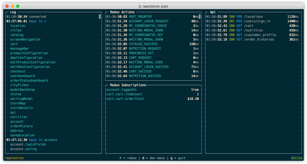Click the 'stores' key in Log
Viewport: 307px width, 164px height.
click(x=16, y=94)
